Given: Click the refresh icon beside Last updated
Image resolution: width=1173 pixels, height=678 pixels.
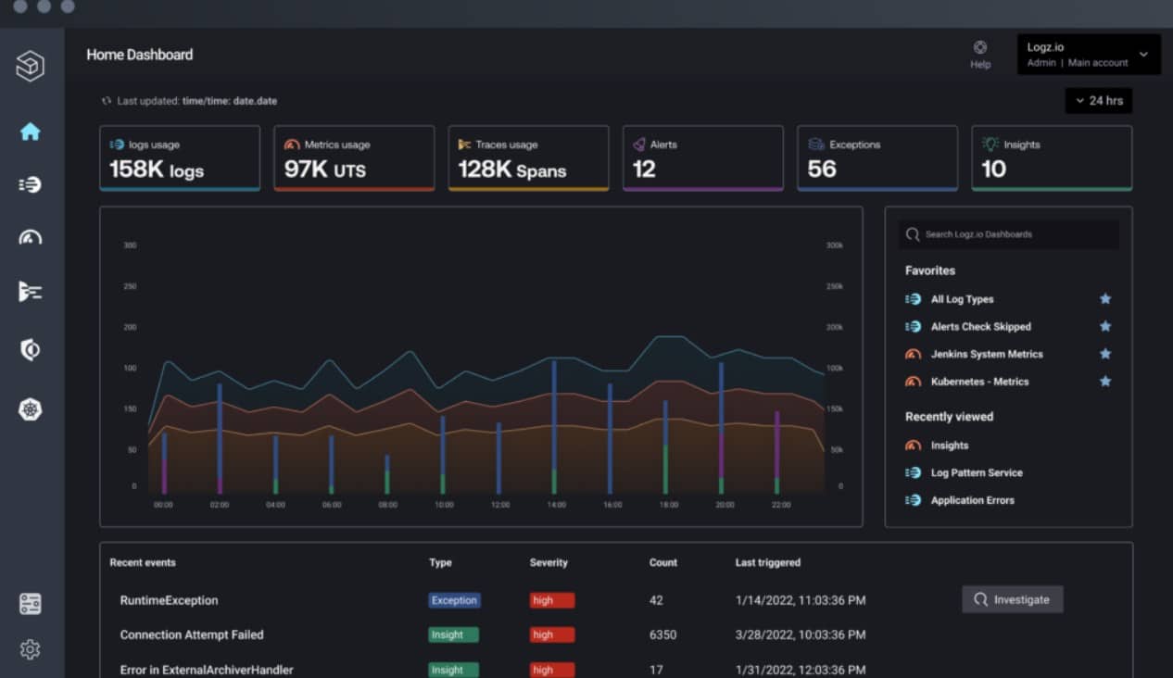Looking at the screenshot, I should pos(105,100).
